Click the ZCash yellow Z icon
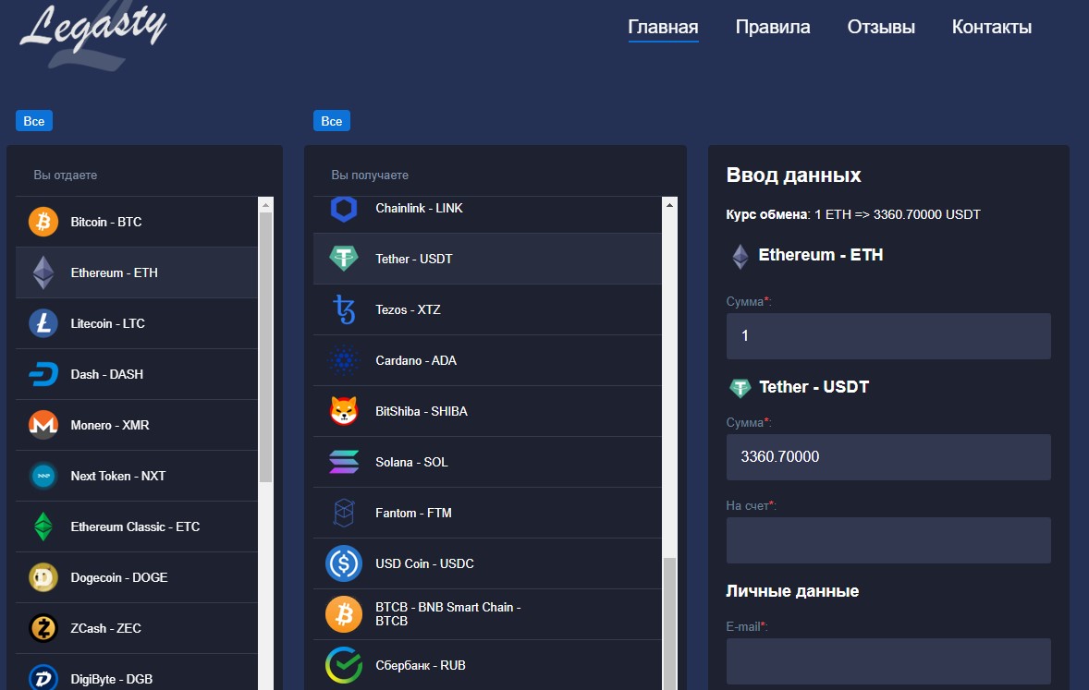 43,628
